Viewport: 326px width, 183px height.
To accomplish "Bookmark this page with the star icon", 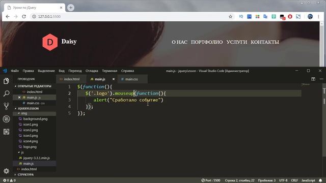I will tap(230, 16).
